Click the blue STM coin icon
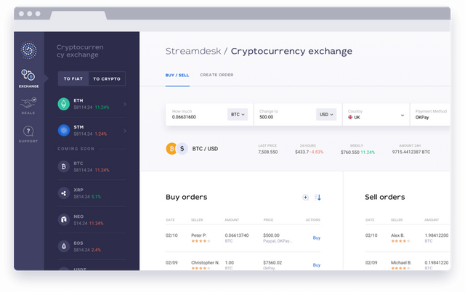Image resolution: width=465 pixels, height=292 pixels. (x=63, y=131)
